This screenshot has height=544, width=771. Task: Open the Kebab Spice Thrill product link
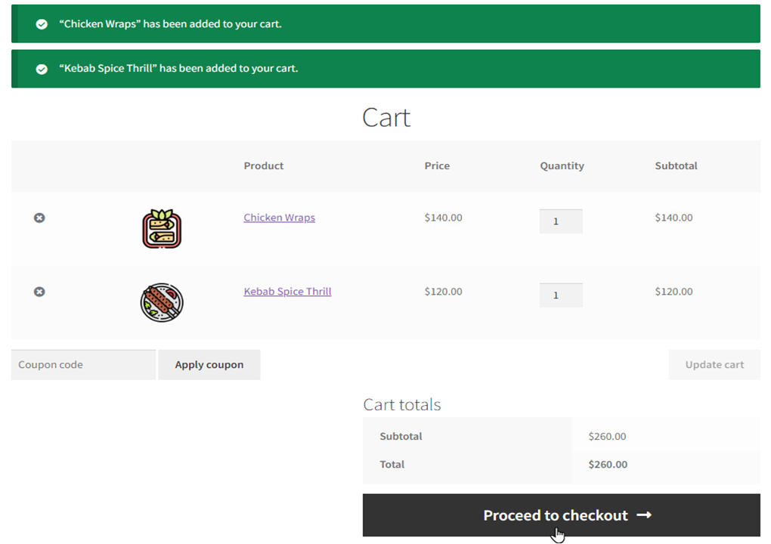(x=287, y=292)
